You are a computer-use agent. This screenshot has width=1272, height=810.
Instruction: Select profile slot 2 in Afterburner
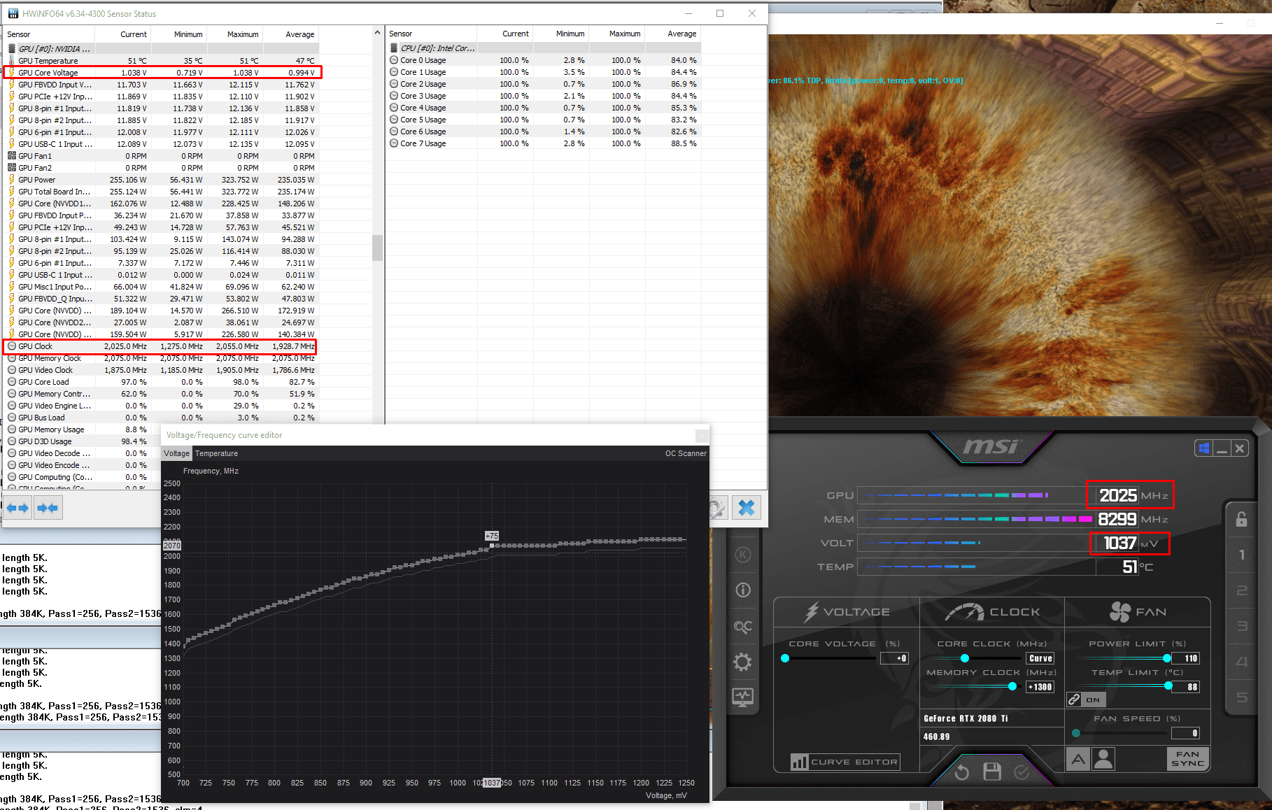(x=1242, y=590)
